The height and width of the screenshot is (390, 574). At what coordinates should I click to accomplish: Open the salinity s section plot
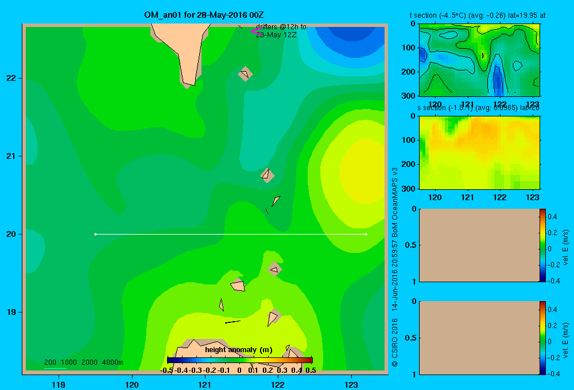click(x=479, y=153)
